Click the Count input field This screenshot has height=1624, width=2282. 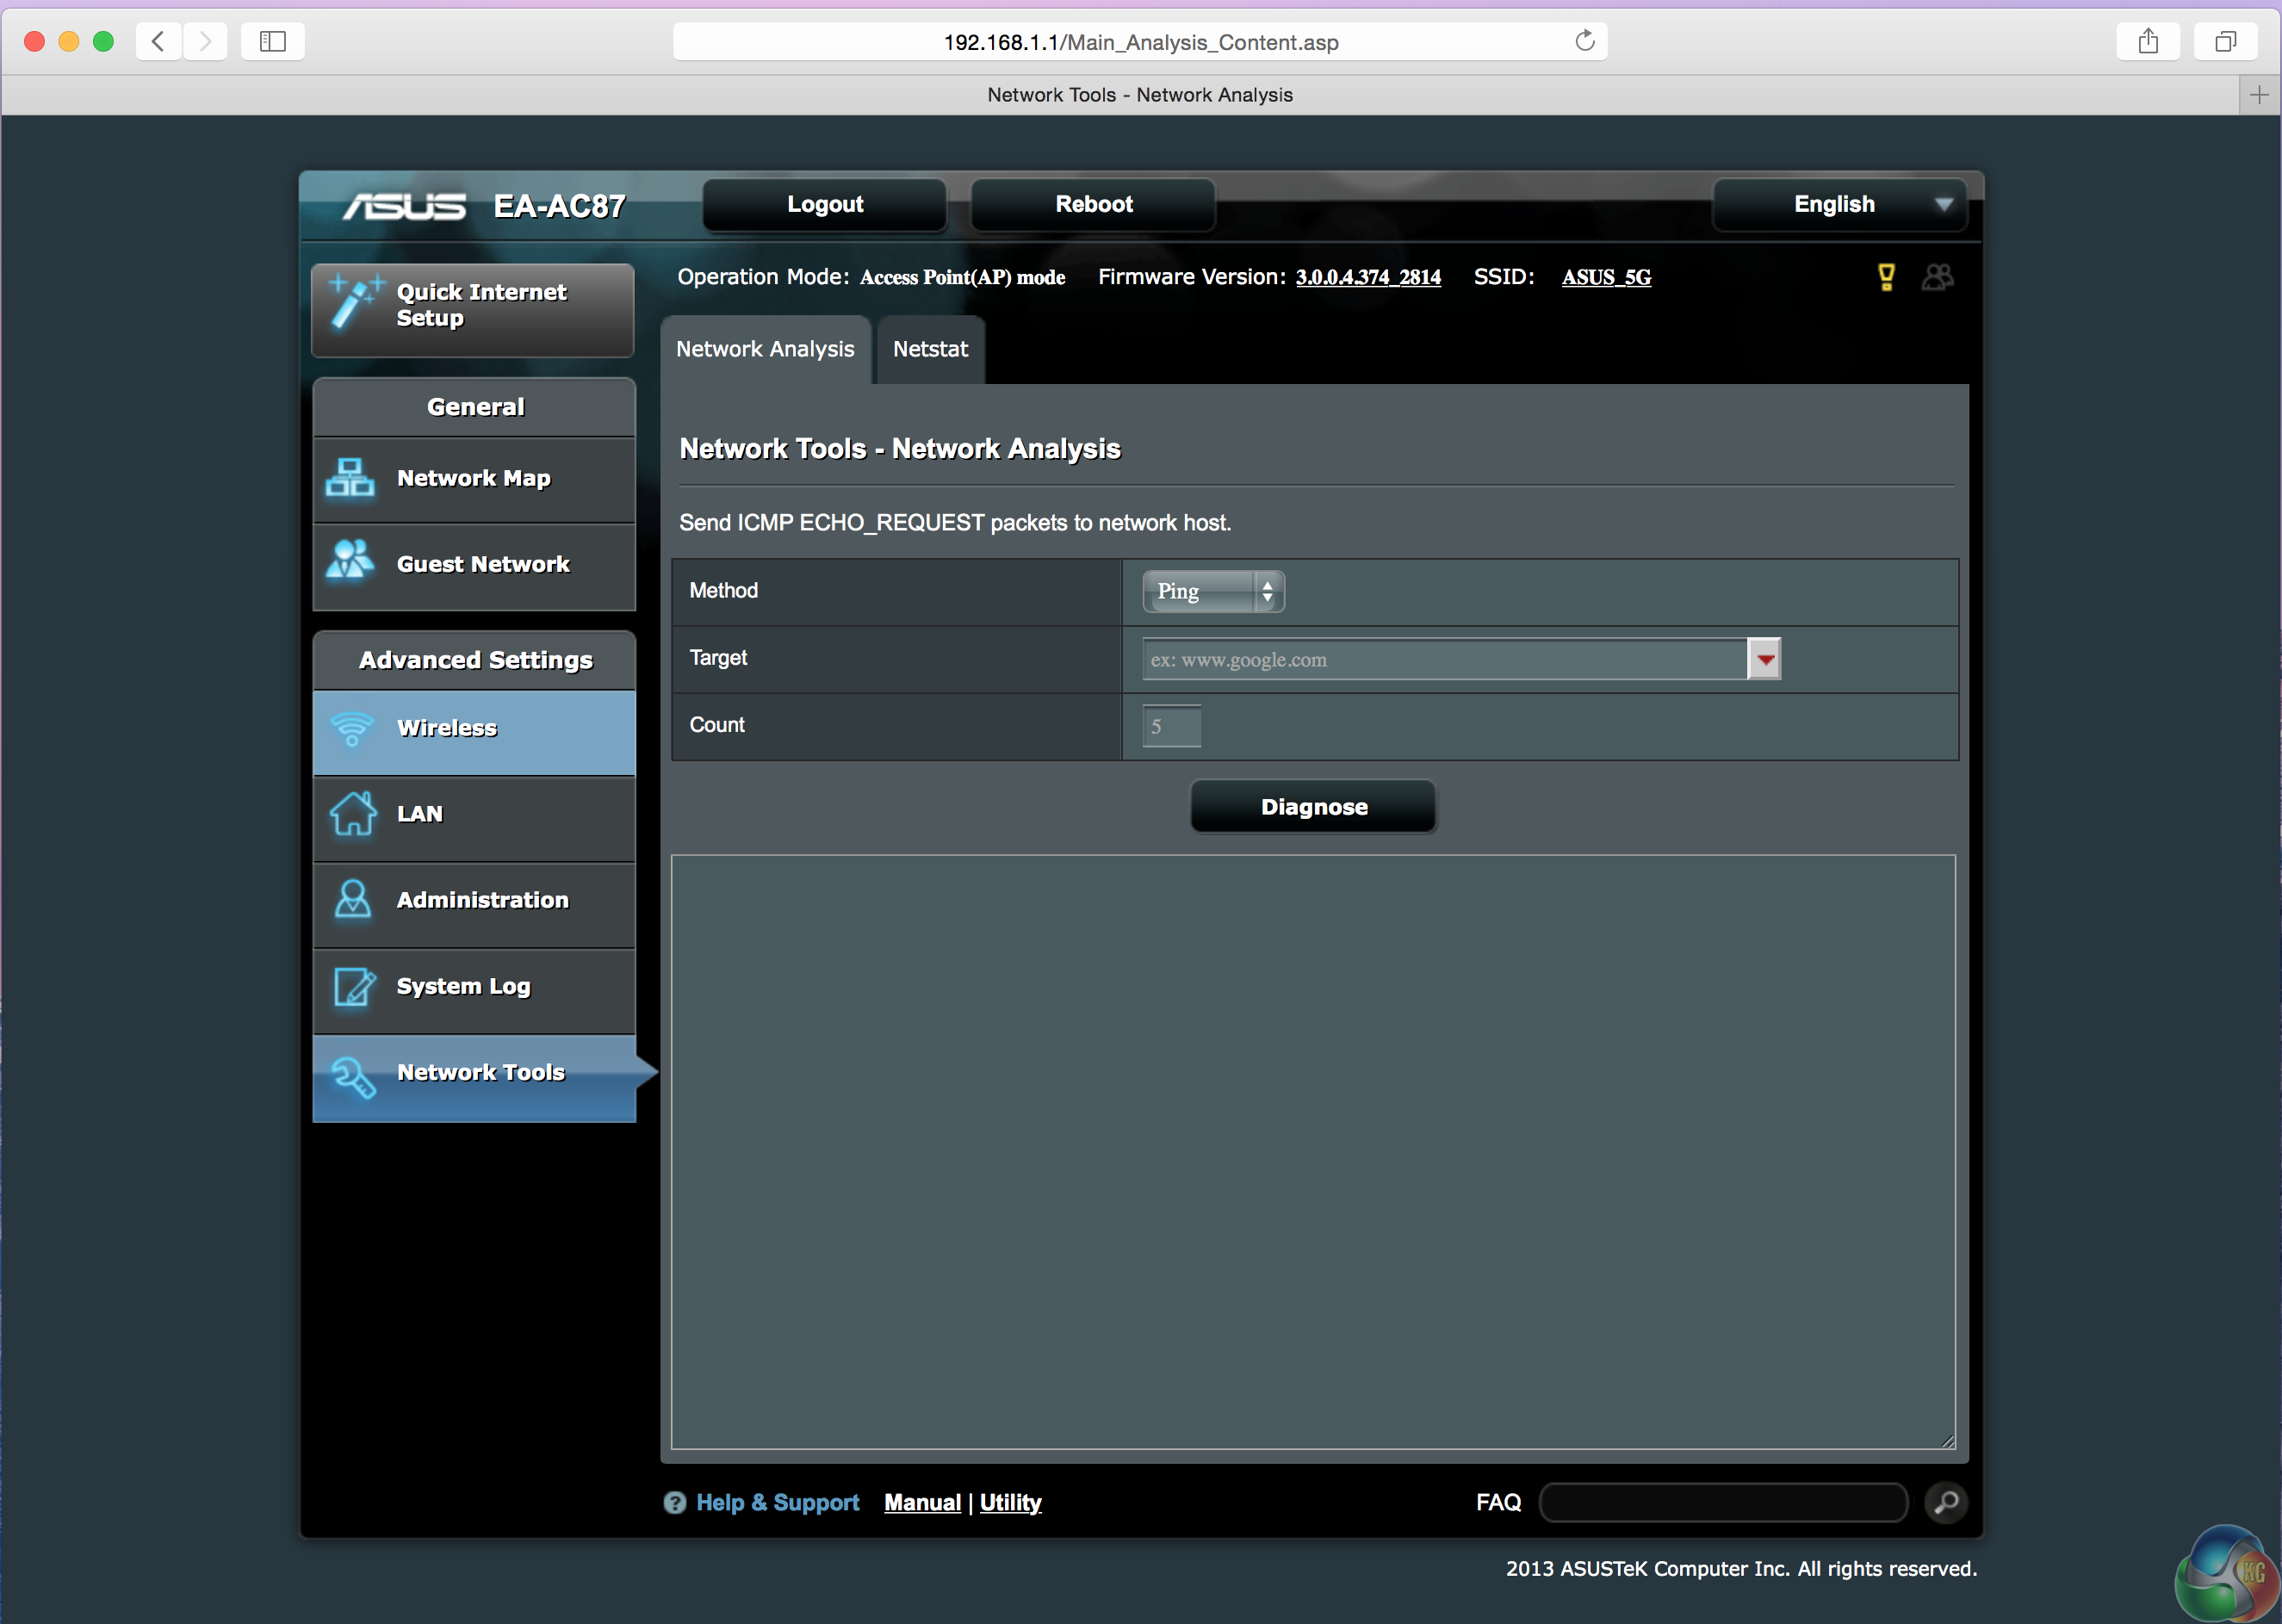(1171, 726)
